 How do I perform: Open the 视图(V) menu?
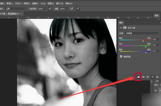pos(51,4)
